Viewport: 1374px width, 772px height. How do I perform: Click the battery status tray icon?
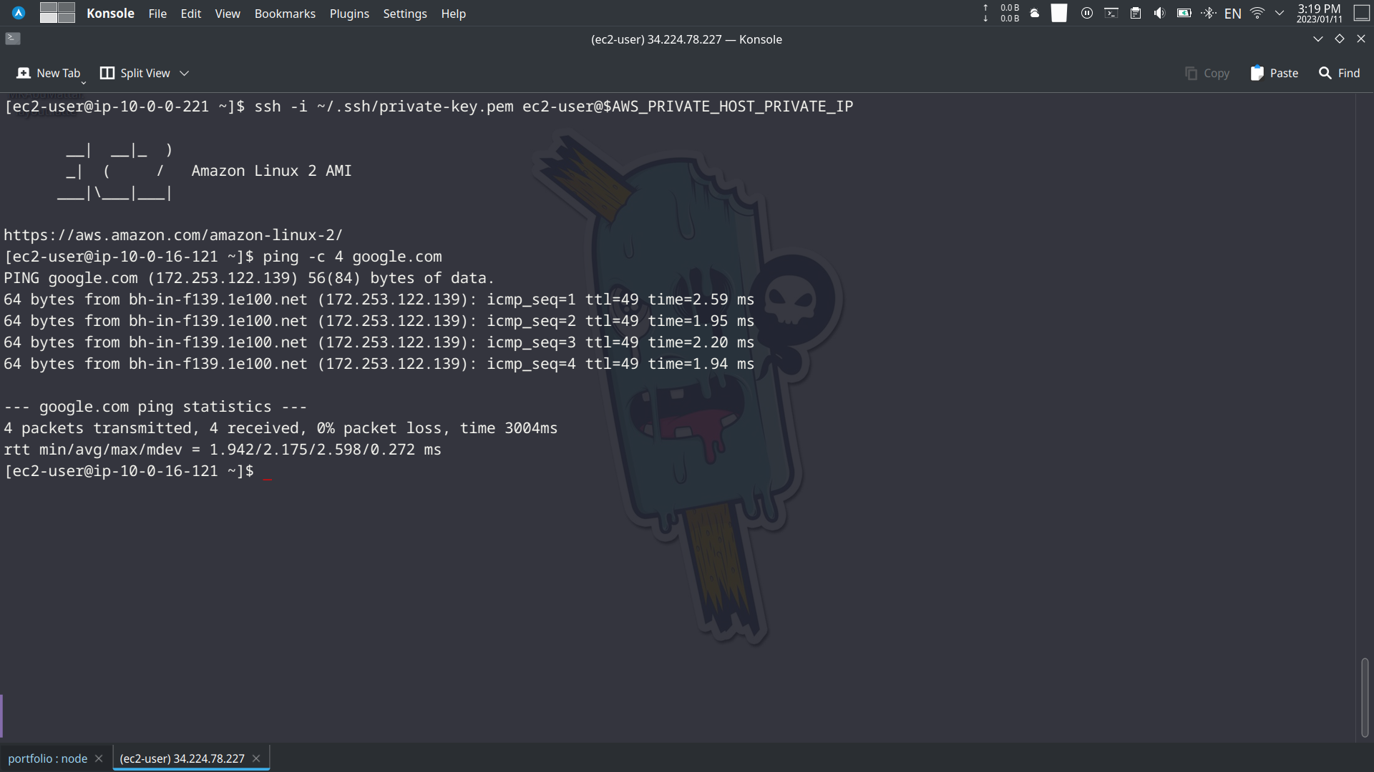(x=1184, y=14)
